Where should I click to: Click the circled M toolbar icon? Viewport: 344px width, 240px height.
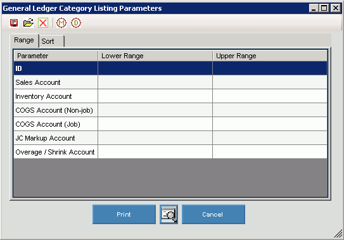click(61, 23)
